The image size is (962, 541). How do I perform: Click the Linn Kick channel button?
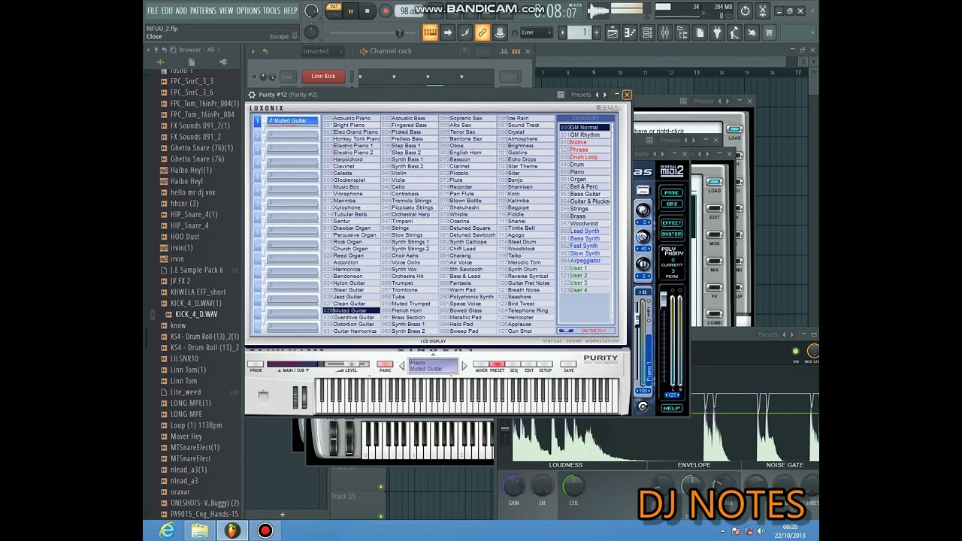click(324, 76)
